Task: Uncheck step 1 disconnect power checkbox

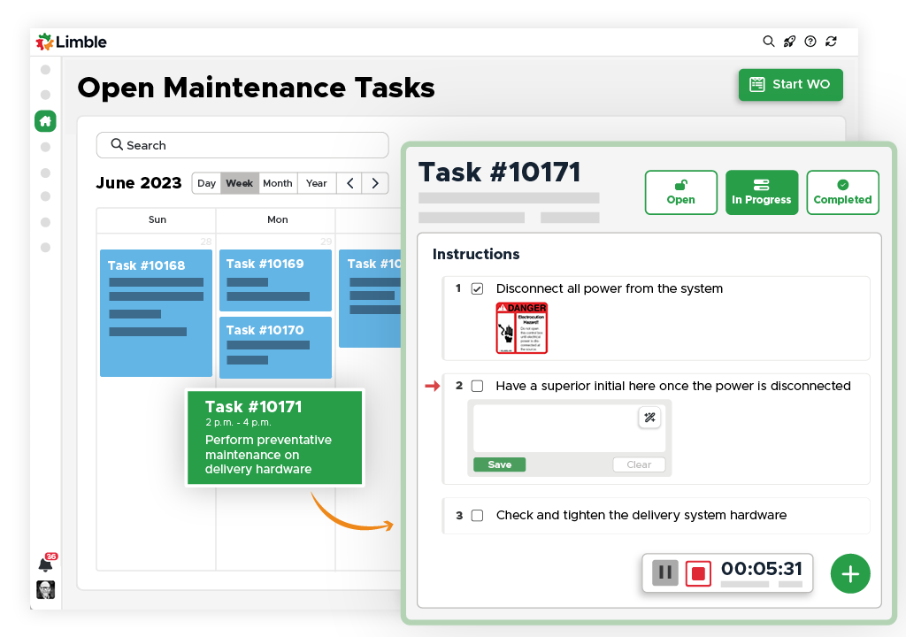Action: [x=477, y=288]
